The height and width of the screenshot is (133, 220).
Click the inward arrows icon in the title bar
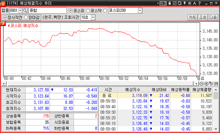coord(190,3)
